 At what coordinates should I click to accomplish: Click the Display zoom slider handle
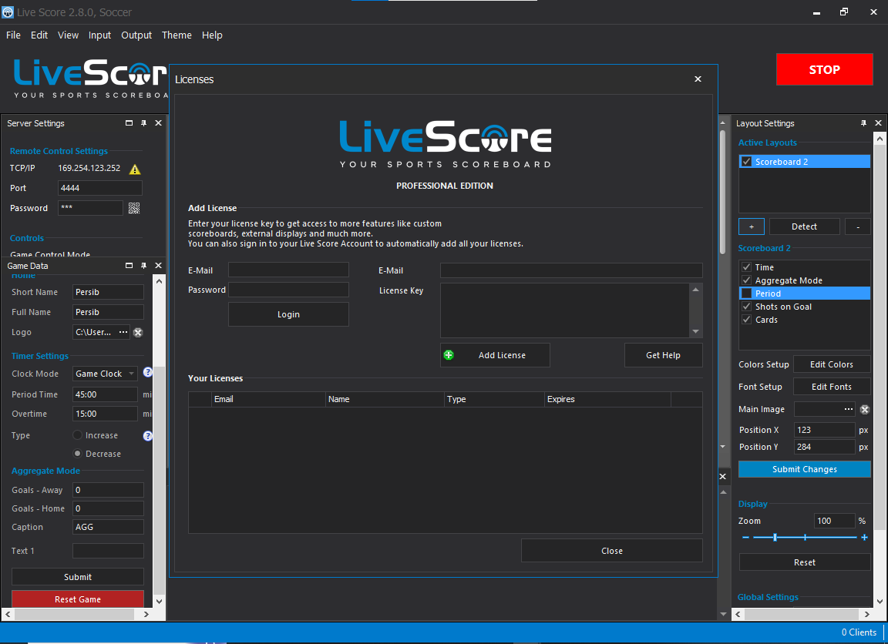(x=775, y=537)
